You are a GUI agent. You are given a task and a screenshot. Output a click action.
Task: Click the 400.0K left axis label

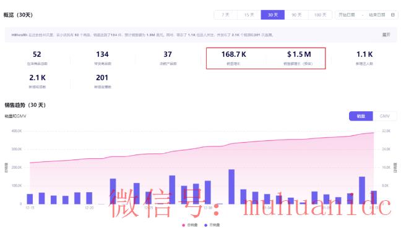[x=17, y=131]
